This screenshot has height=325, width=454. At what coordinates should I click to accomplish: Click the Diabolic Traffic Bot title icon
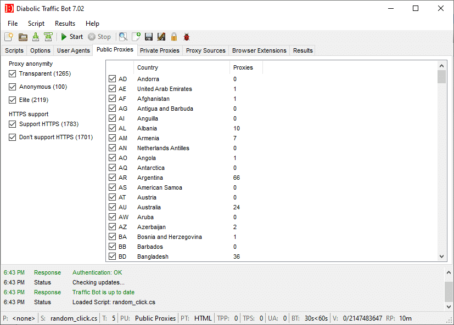pos(9,8)
